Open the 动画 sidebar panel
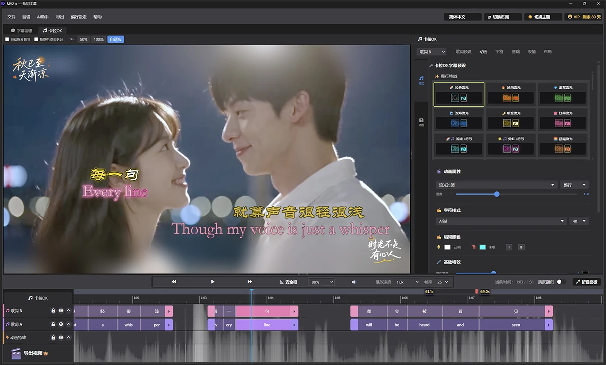The height and width of the screenshot is (365, 606). 421,122
